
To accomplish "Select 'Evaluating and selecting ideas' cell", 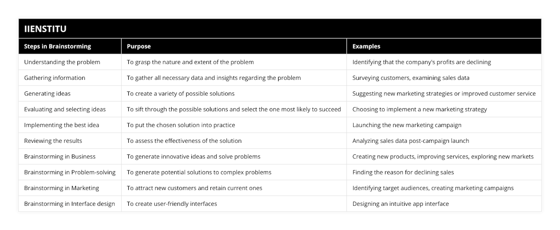I will 65,109.
